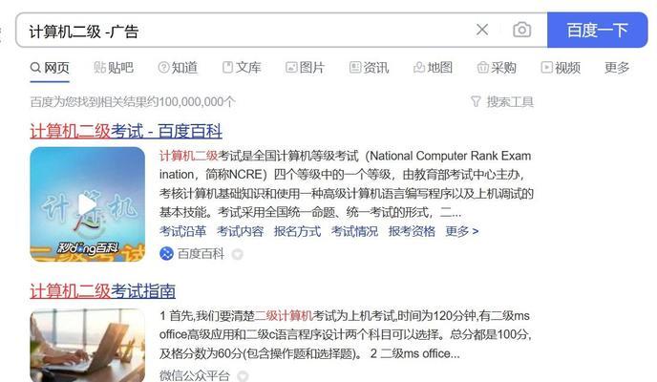Open the 考试内容 sublink
Screen dimensions: 657x382
point(240,231)
